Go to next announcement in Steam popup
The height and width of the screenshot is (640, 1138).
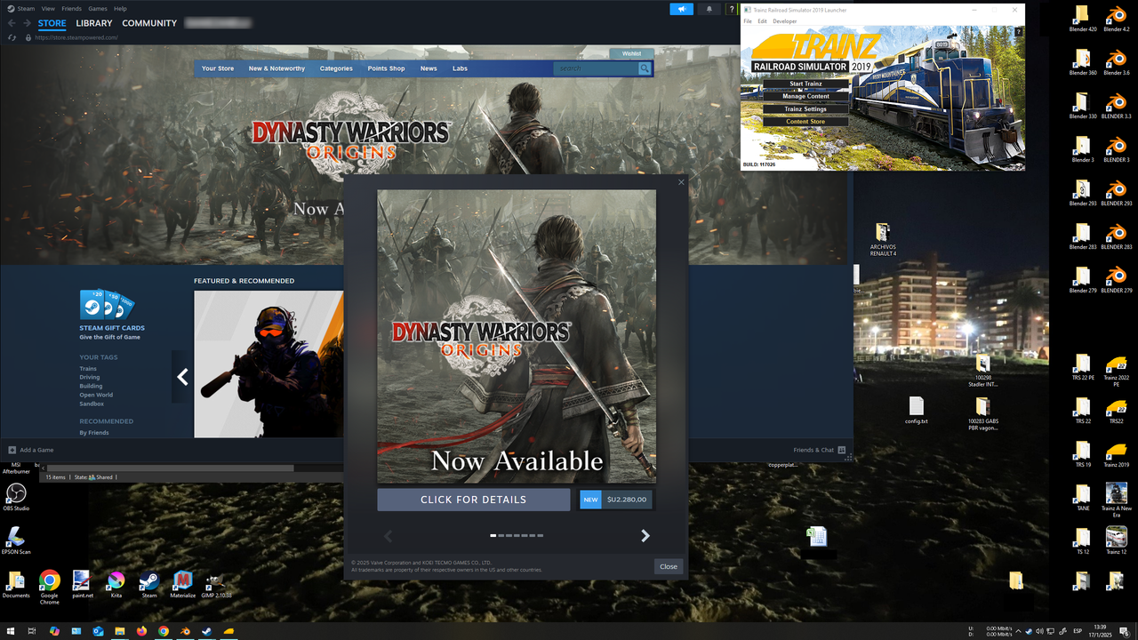(645, 536)
